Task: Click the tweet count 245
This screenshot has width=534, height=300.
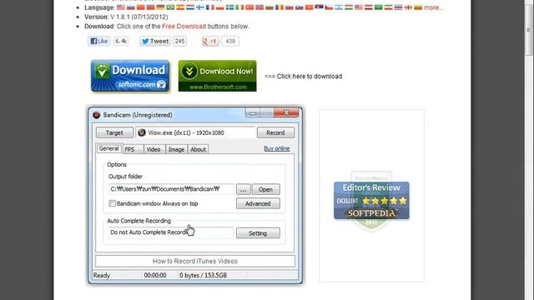Action: tap(180, 41)
